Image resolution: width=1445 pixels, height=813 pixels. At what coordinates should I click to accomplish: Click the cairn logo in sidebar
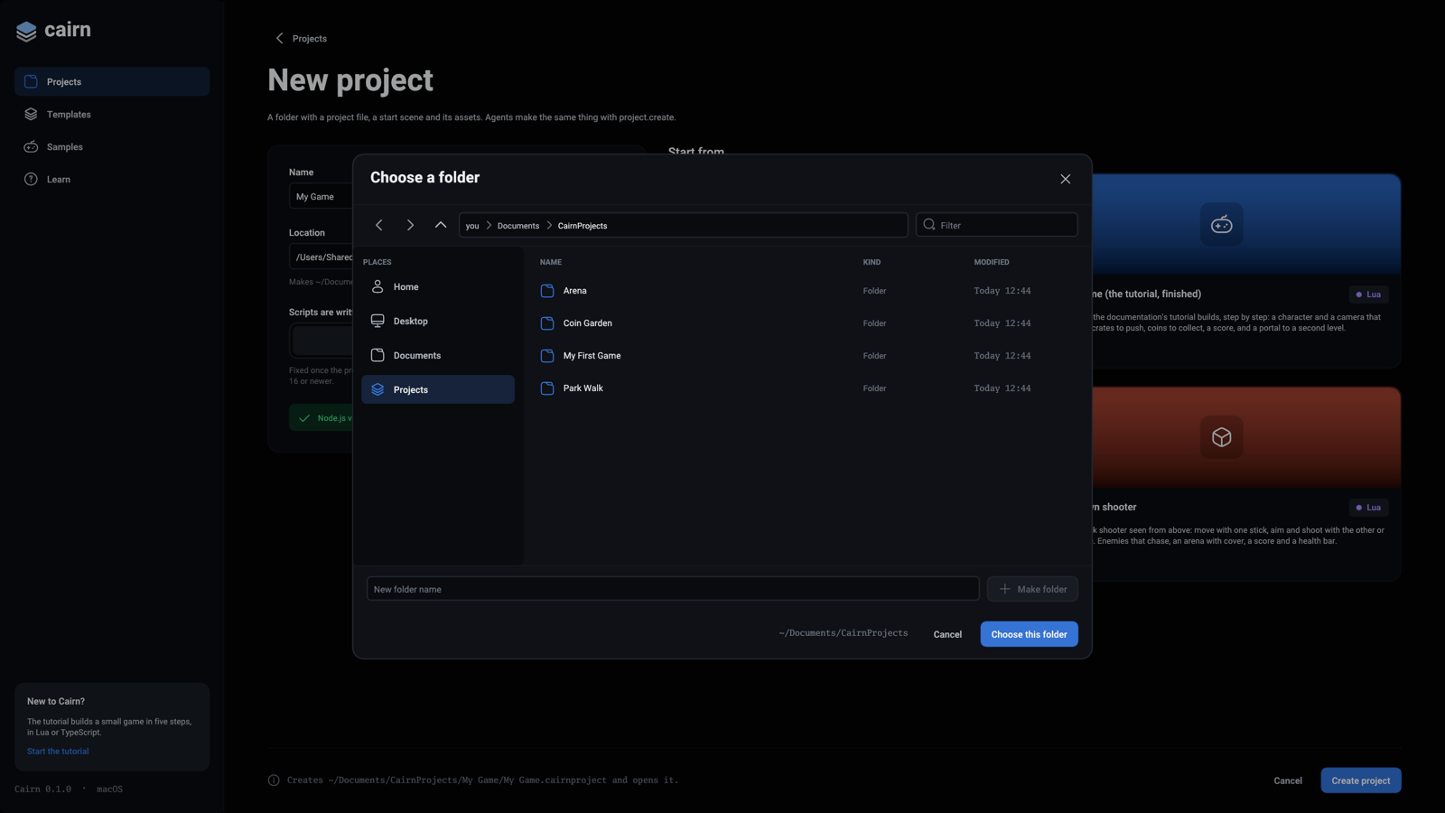click(x=53, y=30)
